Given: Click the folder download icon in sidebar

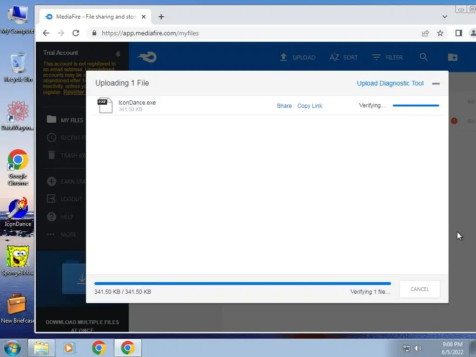Looking at the screenshot, I should (75, 278).
